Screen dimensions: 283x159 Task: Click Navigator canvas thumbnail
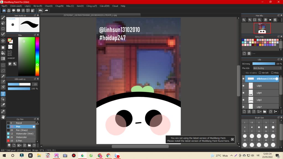pos(262,28)
